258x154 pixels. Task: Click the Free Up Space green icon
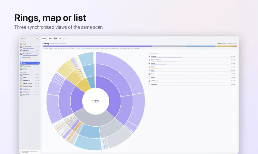(21, 66)
